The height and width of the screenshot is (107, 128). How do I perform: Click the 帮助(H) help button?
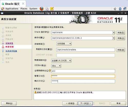point(9,103)
